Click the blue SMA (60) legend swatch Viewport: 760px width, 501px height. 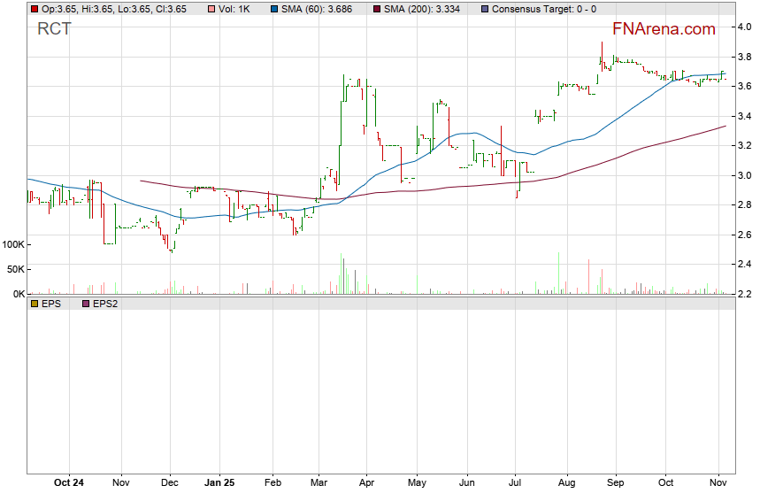(x=273, y=9)
